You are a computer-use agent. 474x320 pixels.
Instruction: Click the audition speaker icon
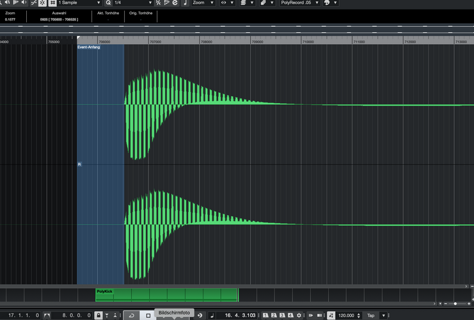(x=24, y=3)
